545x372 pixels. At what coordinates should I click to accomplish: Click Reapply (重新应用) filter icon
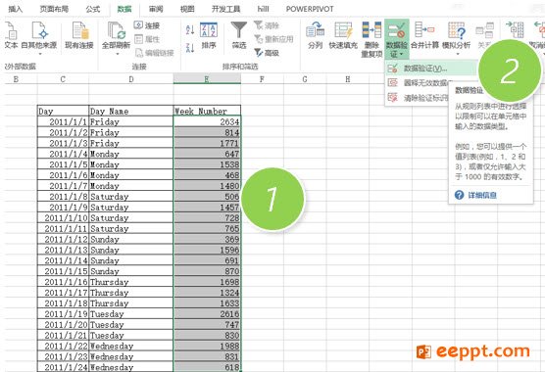[x=258, y=39]
